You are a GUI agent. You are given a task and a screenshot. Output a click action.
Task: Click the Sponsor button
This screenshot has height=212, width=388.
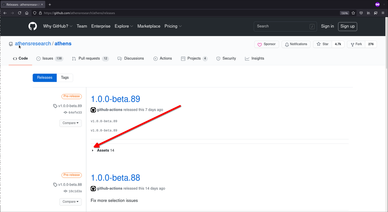pyautogui.click(x=267, y=44)
